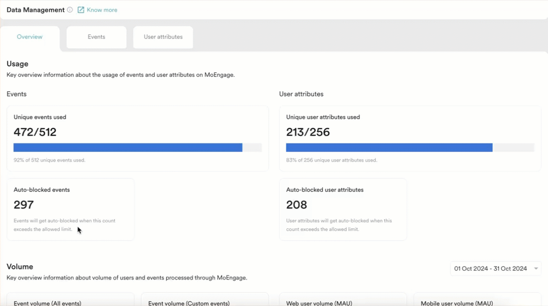Click the unique events used progress bar
The height and width of the screenshot is (306, 548).
click(x=137, y=148)
